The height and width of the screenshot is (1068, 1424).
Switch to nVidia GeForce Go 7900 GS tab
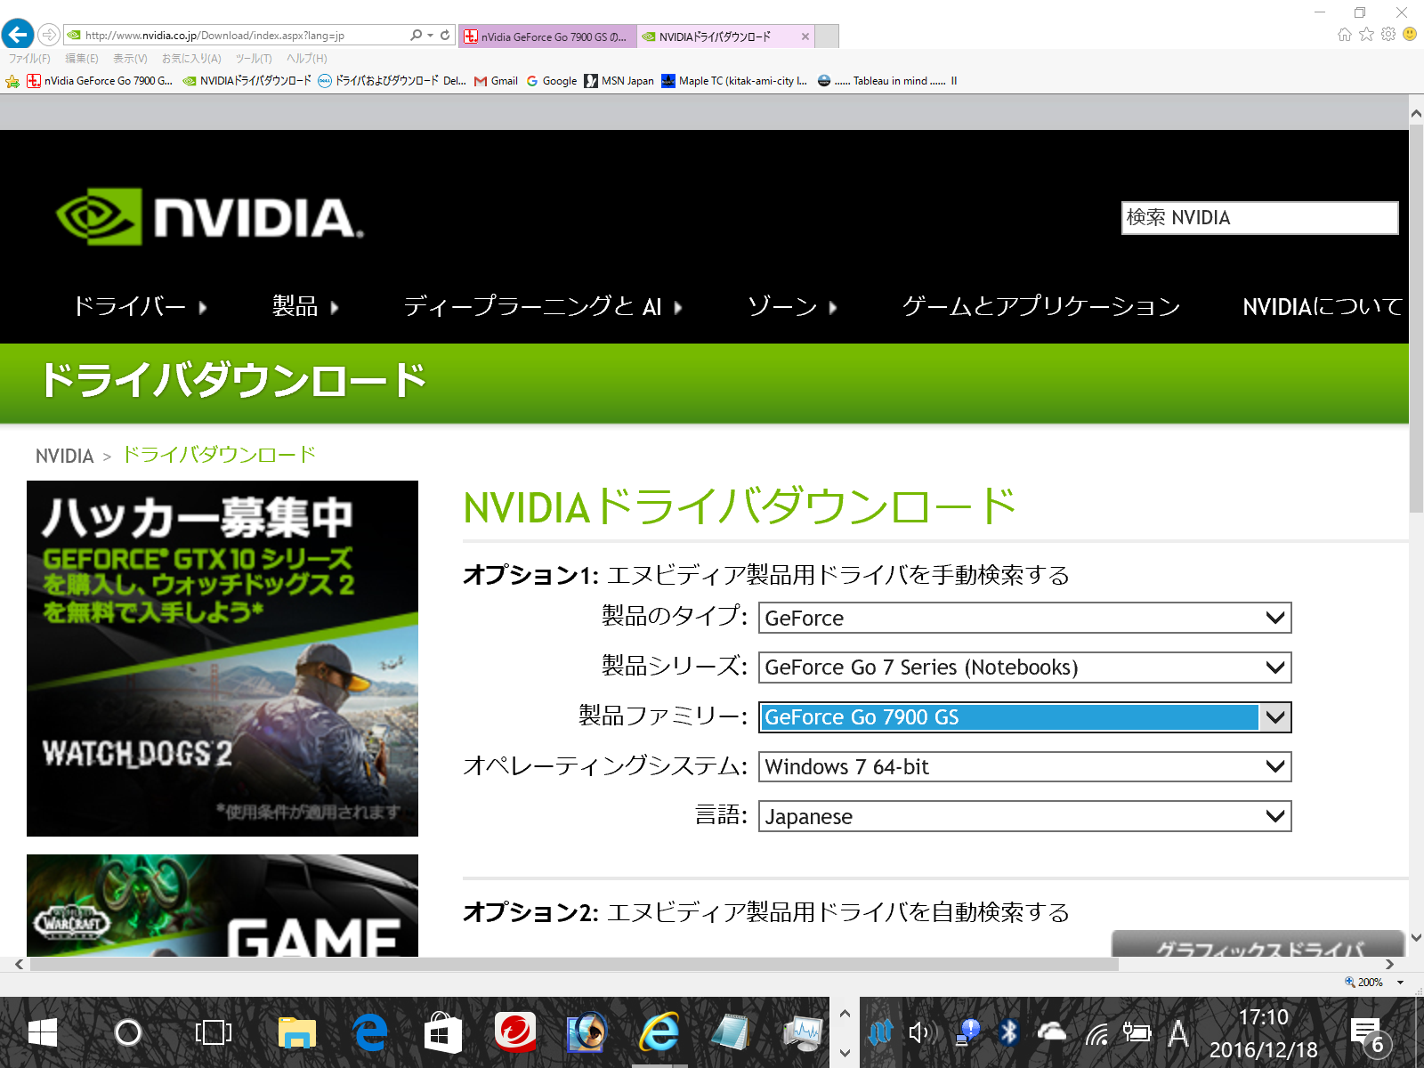click(x=547, y=36)
